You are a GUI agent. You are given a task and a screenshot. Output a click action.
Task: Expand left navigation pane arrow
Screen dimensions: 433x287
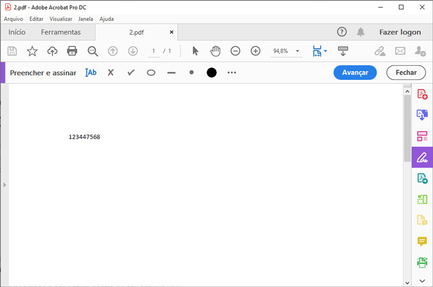coord(5,185)
